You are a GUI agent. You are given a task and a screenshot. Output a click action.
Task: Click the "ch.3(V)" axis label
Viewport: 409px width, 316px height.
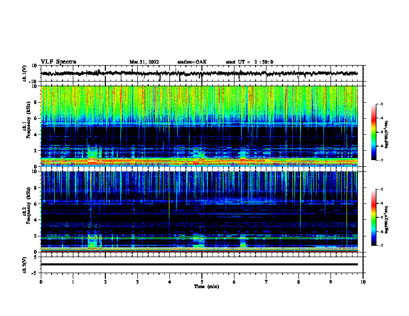25,265
